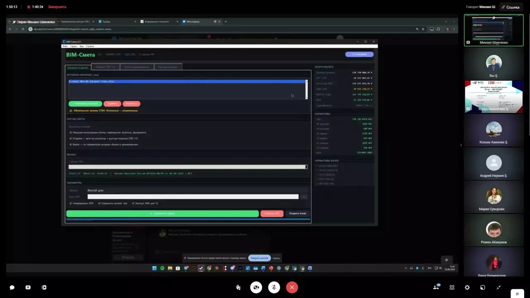
Task: Click the Открыть PDF button
Action: (x=272, y=214)
